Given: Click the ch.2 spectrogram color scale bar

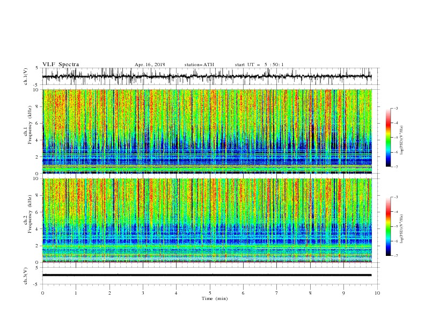Looking at the screenshot, I should 389,226.
